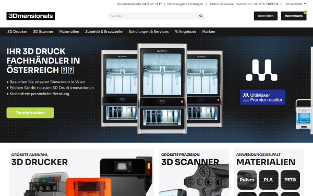Select the PLA material tile
The width and height of the screenshot is (313, 196).
269,180
